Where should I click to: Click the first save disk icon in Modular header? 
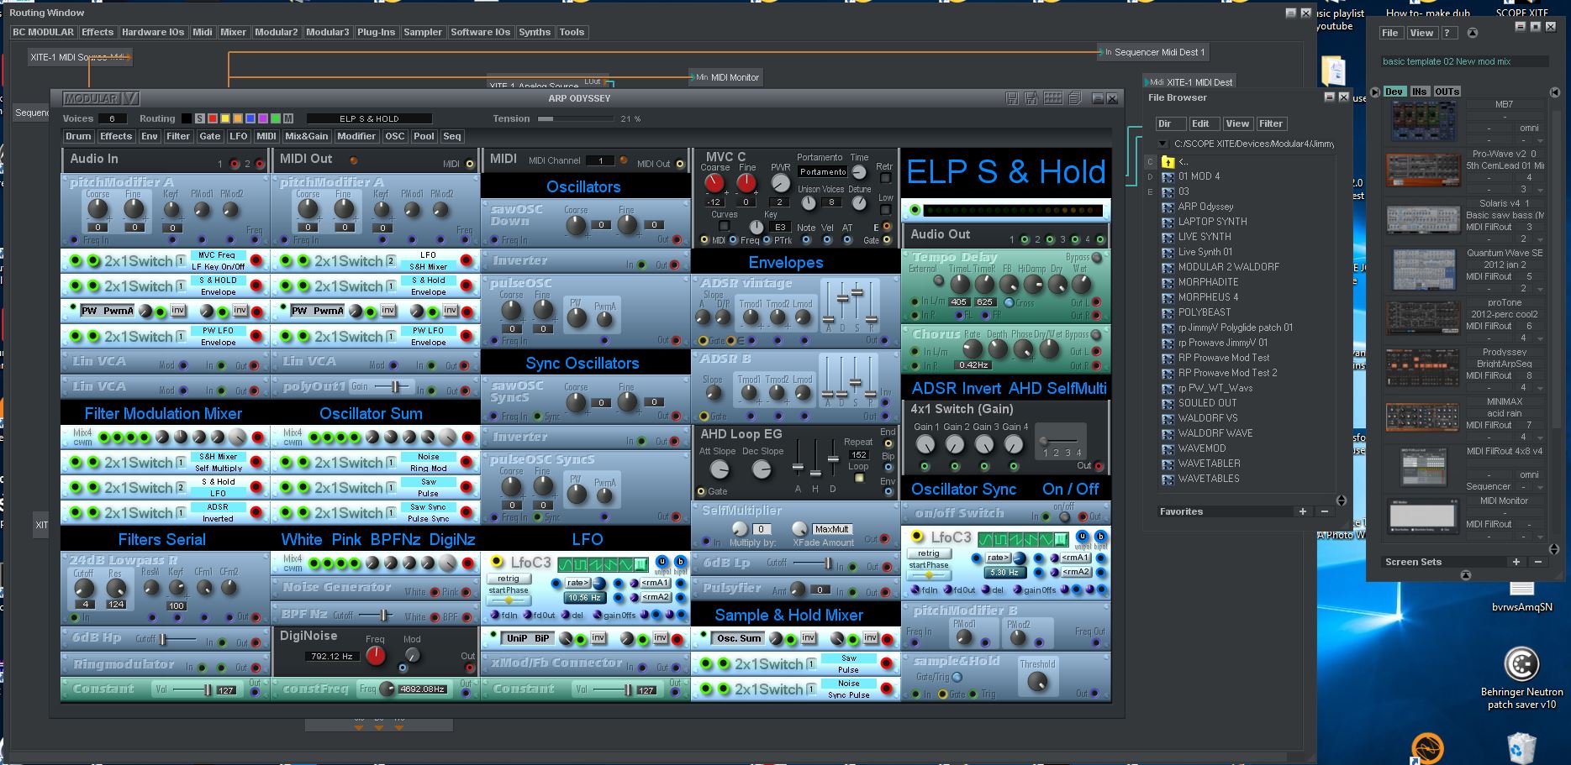(1012, 98)
